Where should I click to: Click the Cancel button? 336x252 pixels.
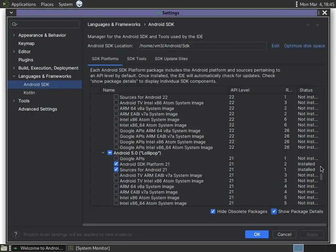point(284,234)
